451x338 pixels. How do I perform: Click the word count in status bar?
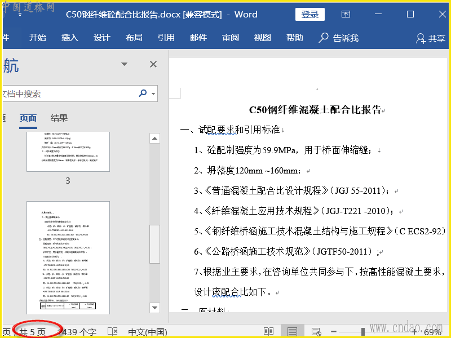pyautogui.click(x=78, y=332)
